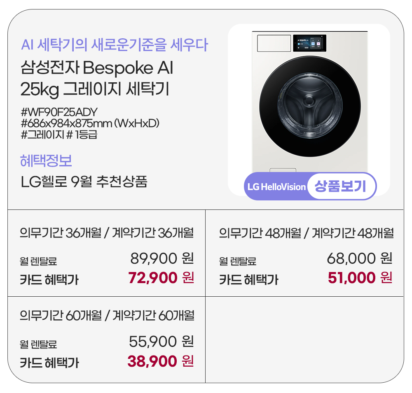The width and height of the screenshot is (412, 393).
Task: Click the LG HelloVision logo label
Action: coord(276,187)
